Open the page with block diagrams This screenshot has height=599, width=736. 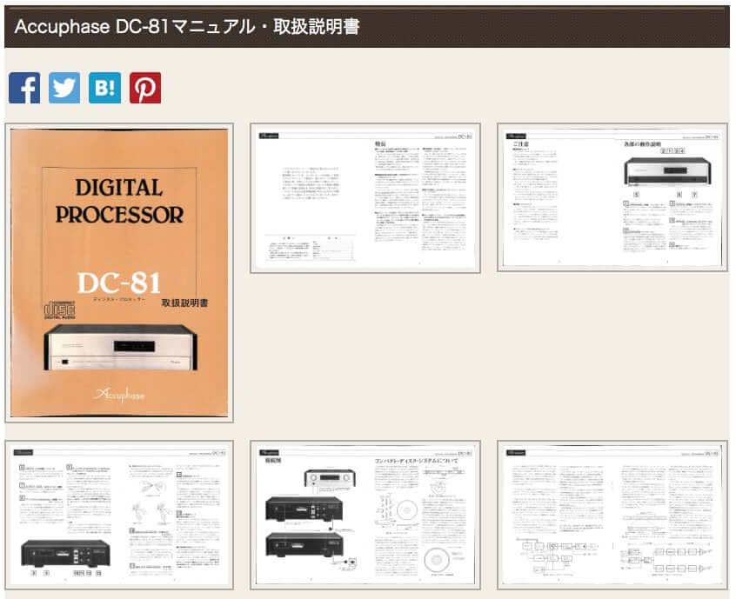(x=612, y=515)
